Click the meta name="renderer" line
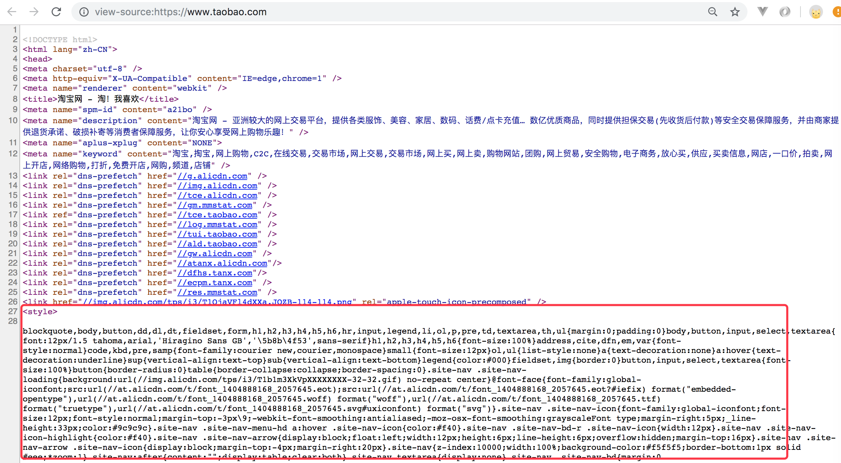Screen dimensions: 841x463 (125, 88)
